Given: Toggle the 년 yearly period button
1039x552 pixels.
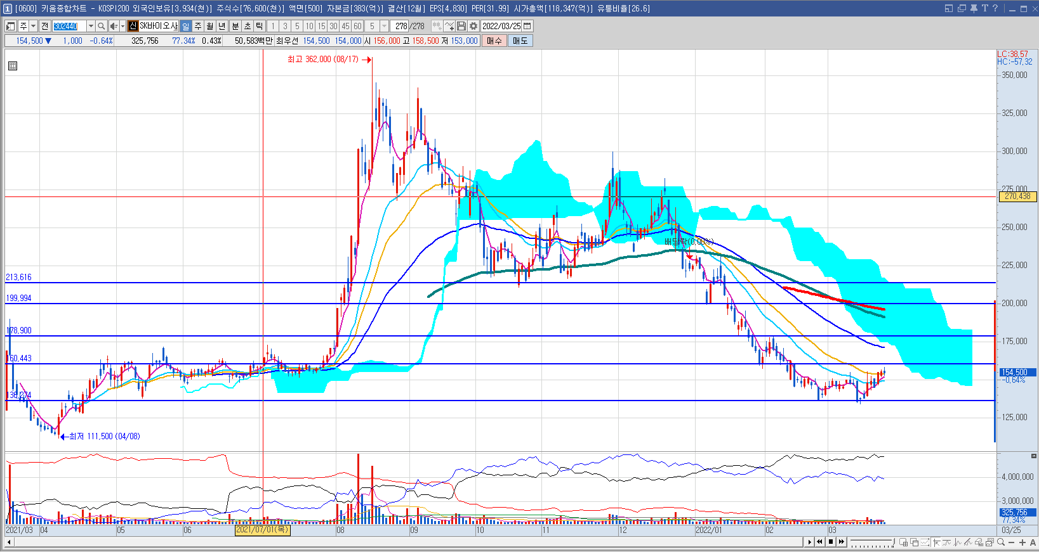Looking at the screenshot, I should click(x=222, y=26).
